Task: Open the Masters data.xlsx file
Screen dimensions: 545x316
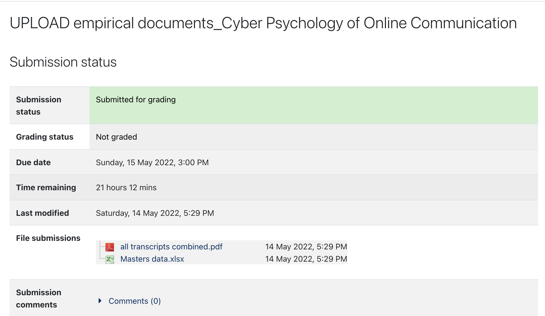Action: [152, 259]
